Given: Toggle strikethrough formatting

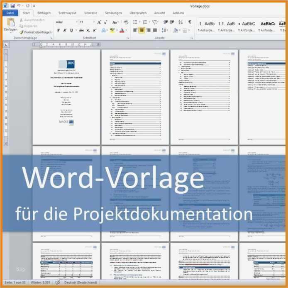Looking at the screenshot, I should [x=82, y=30].
